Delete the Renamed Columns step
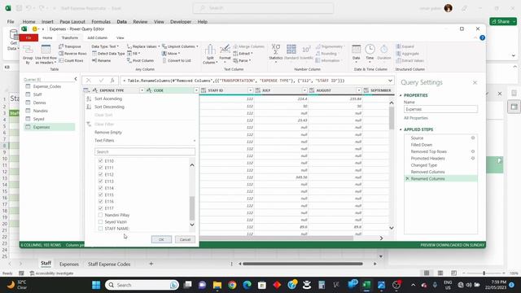The height and width of the screenshot is (293, 521). 407,179
